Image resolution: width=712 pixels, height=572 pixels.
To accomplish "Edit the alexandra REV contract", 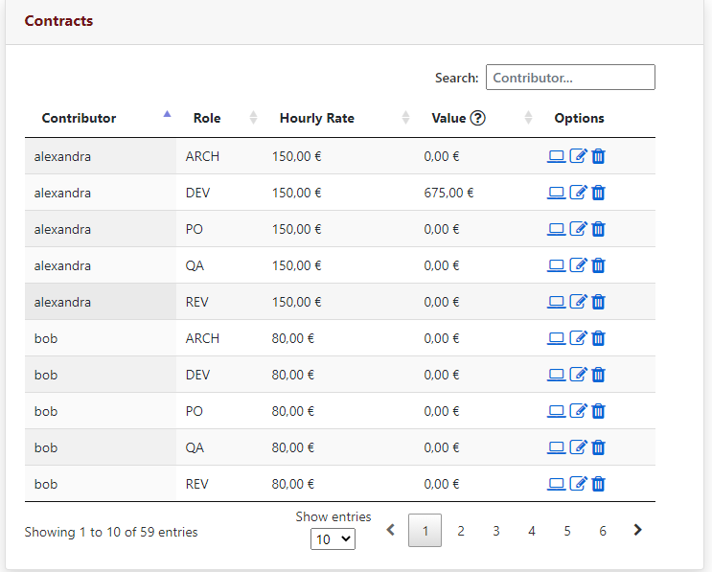I will point(579,301).
